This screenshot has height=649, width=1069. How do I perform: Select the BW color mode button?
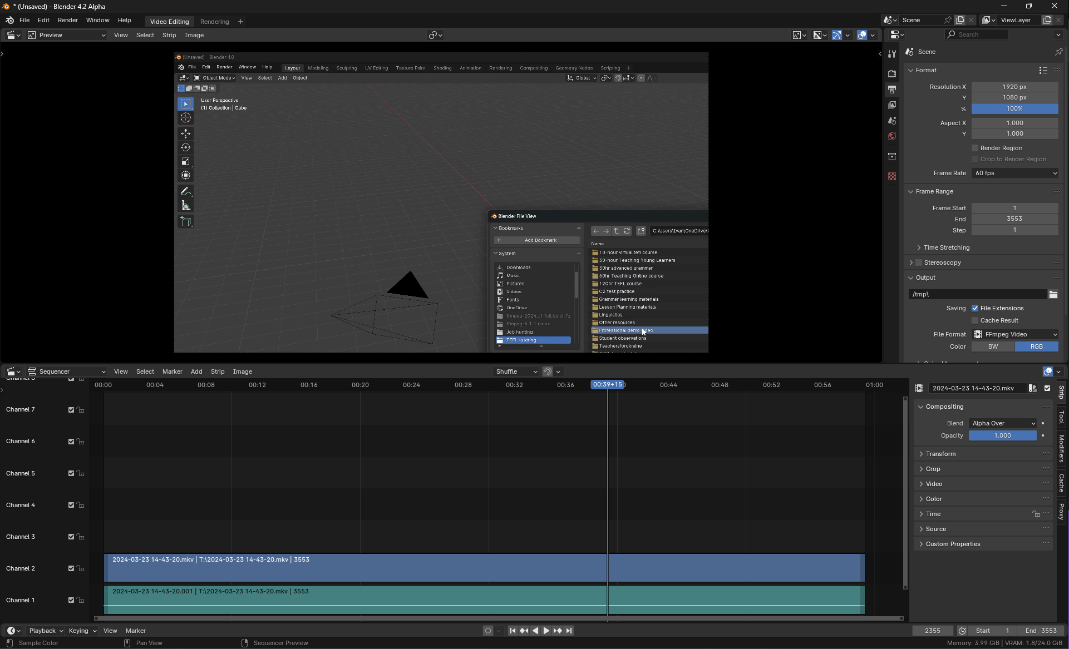(993, 346)
